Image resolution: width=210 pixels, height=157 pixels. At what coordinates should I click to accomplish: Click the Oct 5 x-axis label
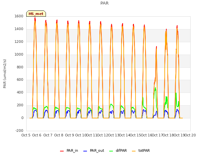(x=26, y=135)
